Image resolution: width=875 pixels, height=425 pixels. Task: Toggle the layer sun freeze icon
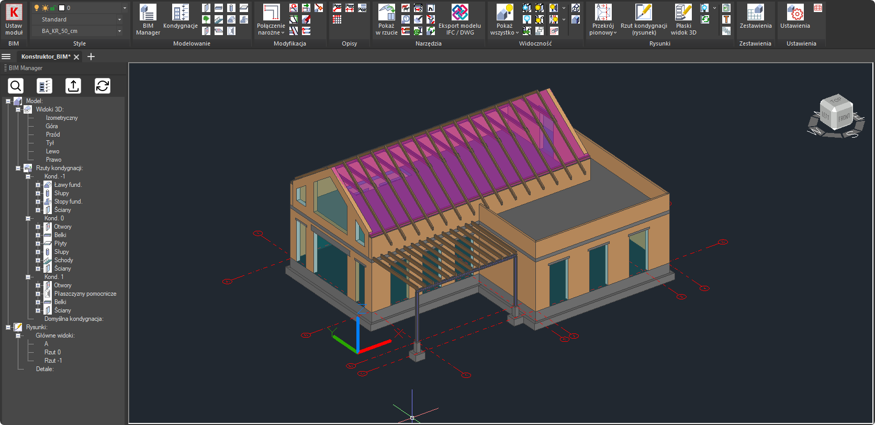coord(45,8)
